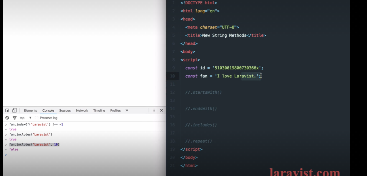This screenshot has height=176, width=367.
Task: Focus the empty console prompt input
Action: click(x=85, y=155)
